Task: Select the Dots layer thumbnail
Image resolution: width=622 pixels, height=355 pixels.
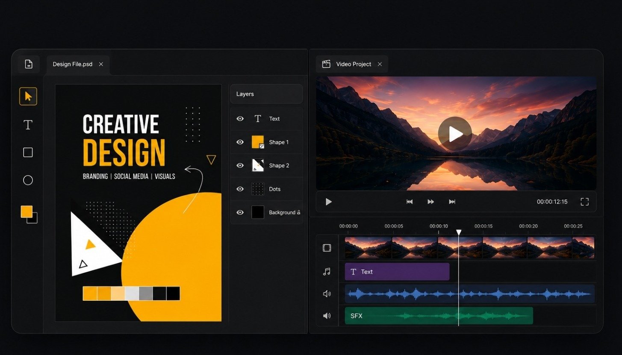Action: 258,189
